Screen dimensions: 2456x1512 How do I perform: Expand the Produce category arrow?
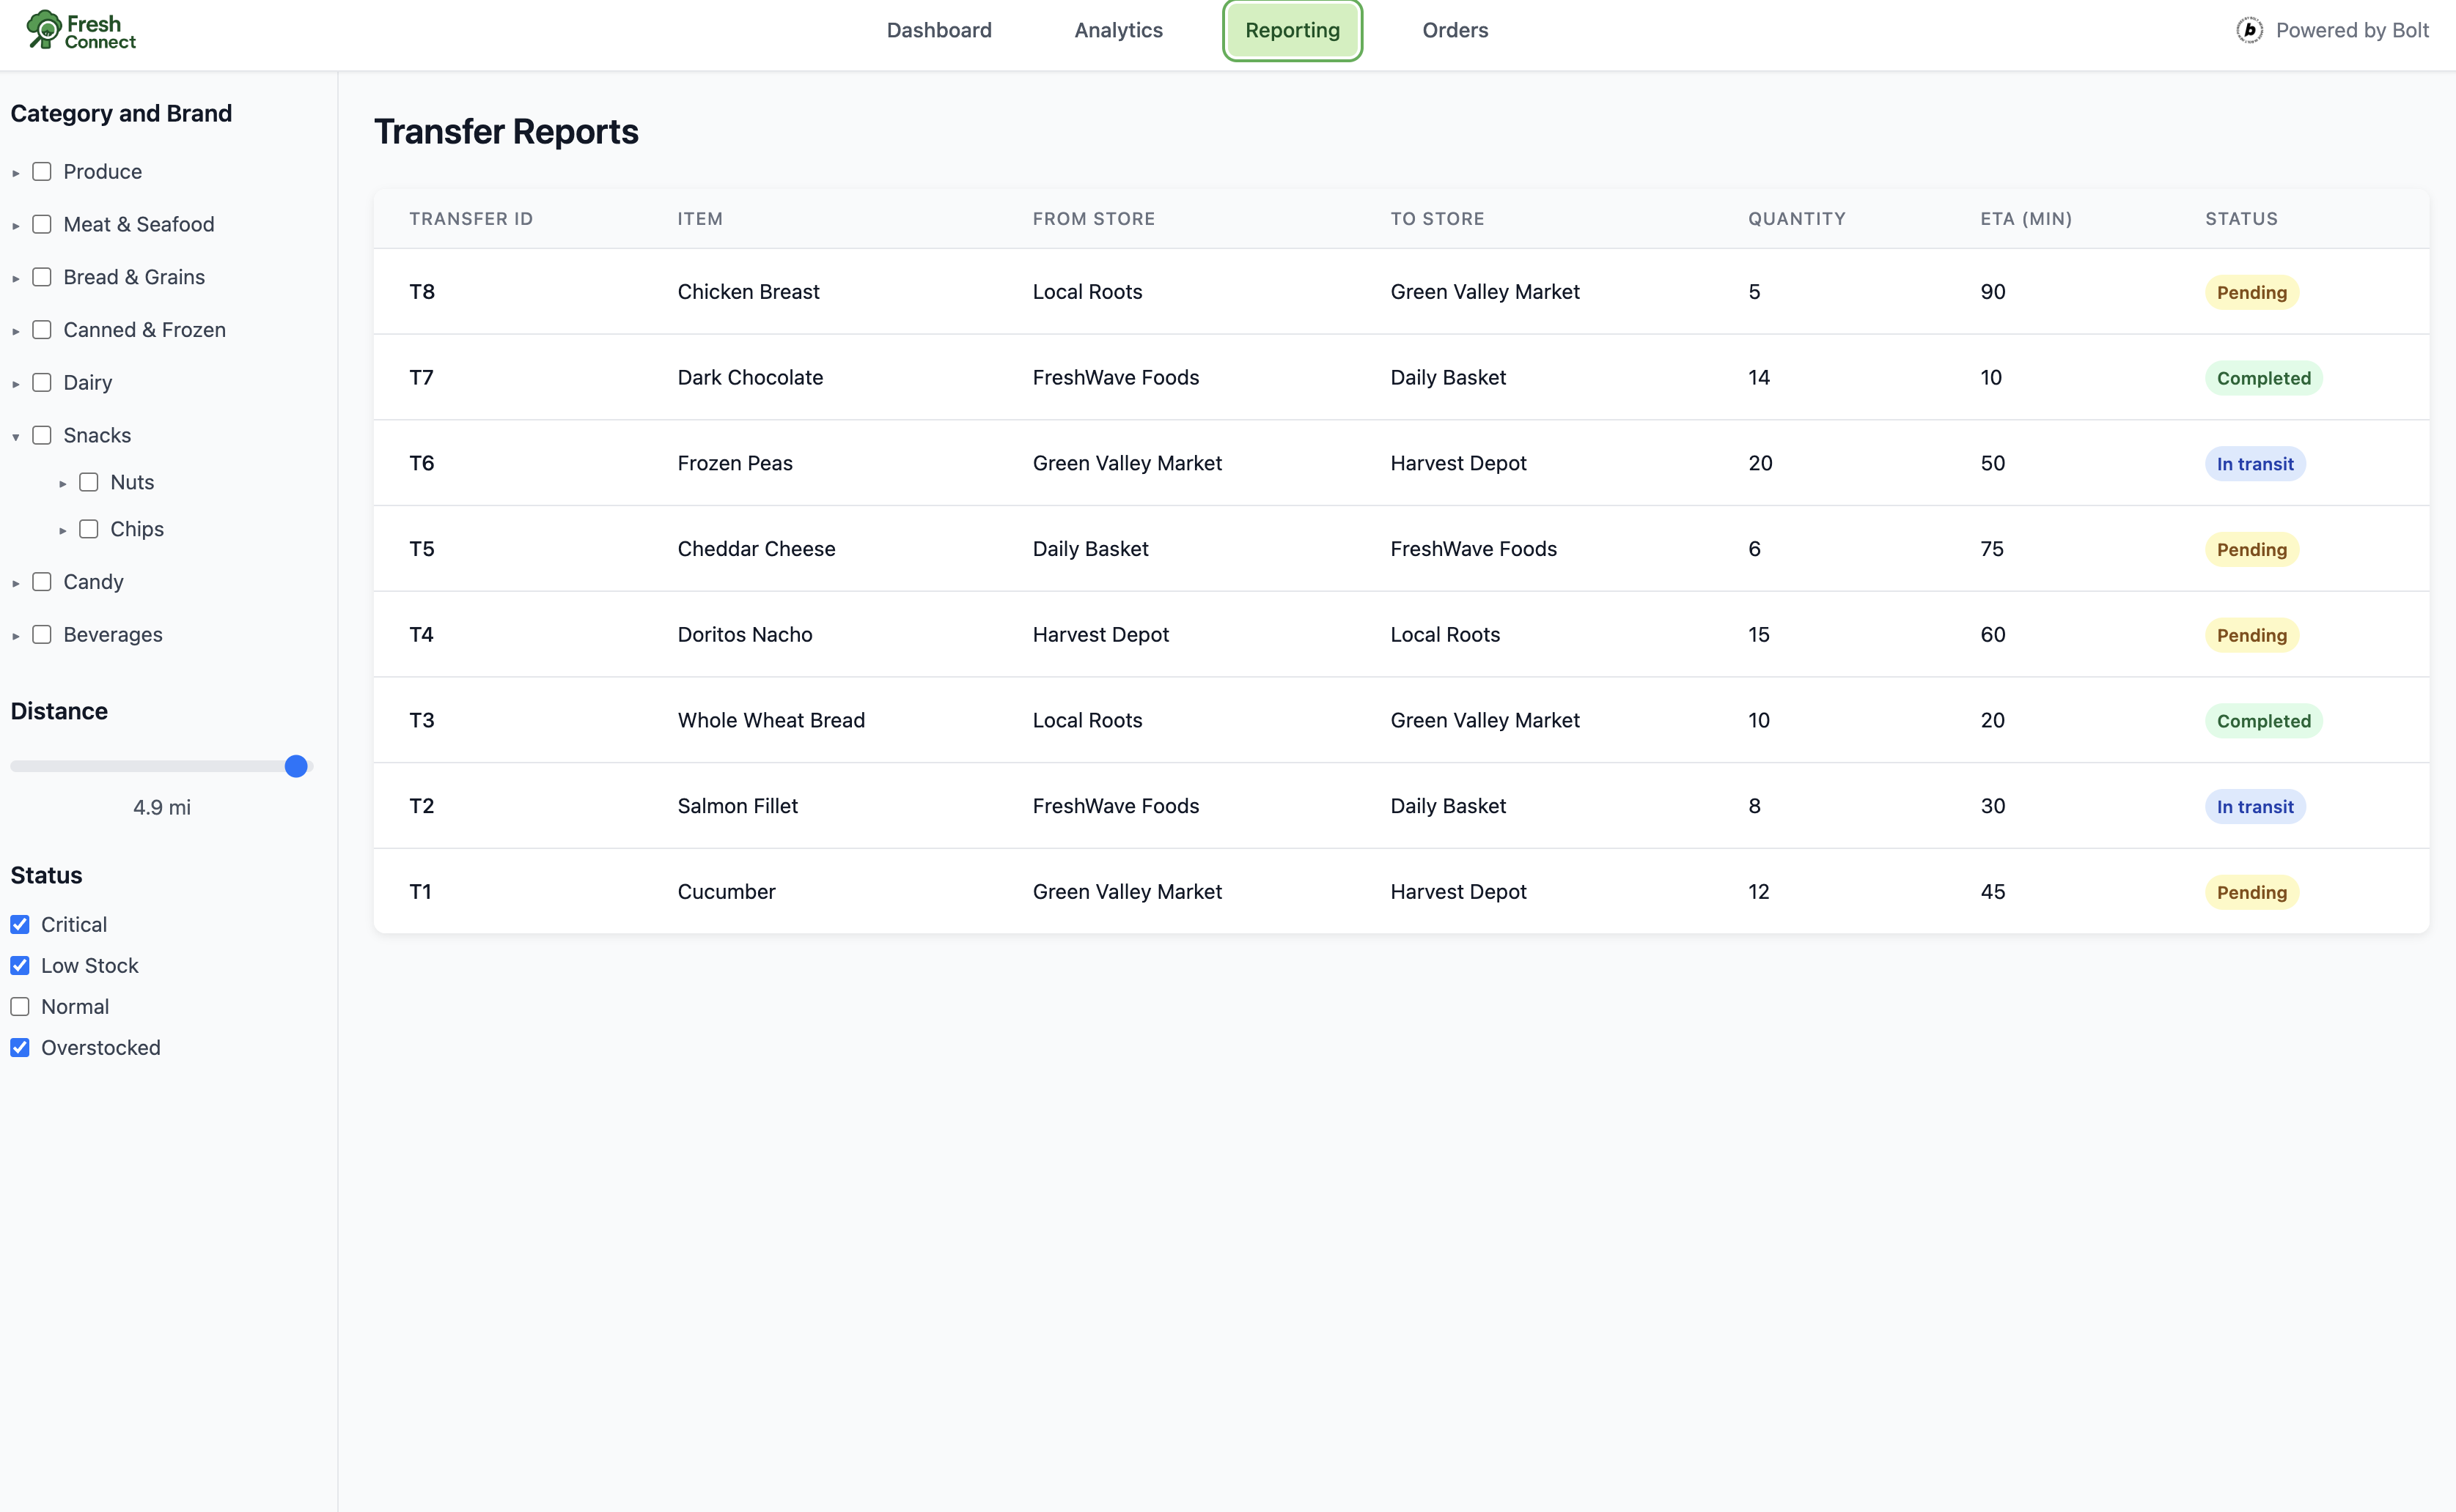tap(16, 173)
